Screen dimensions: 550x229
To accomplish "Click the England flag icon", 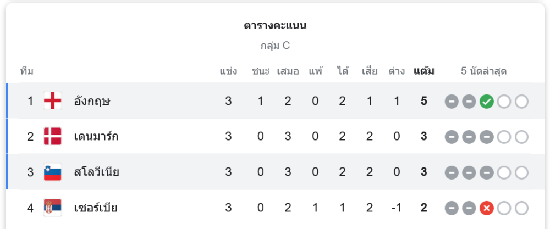I will 53,101.
